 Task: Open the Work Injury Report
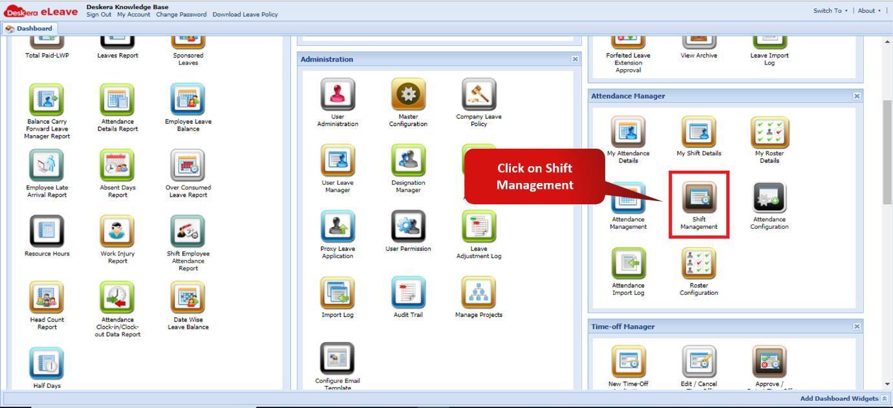point(117,233)
